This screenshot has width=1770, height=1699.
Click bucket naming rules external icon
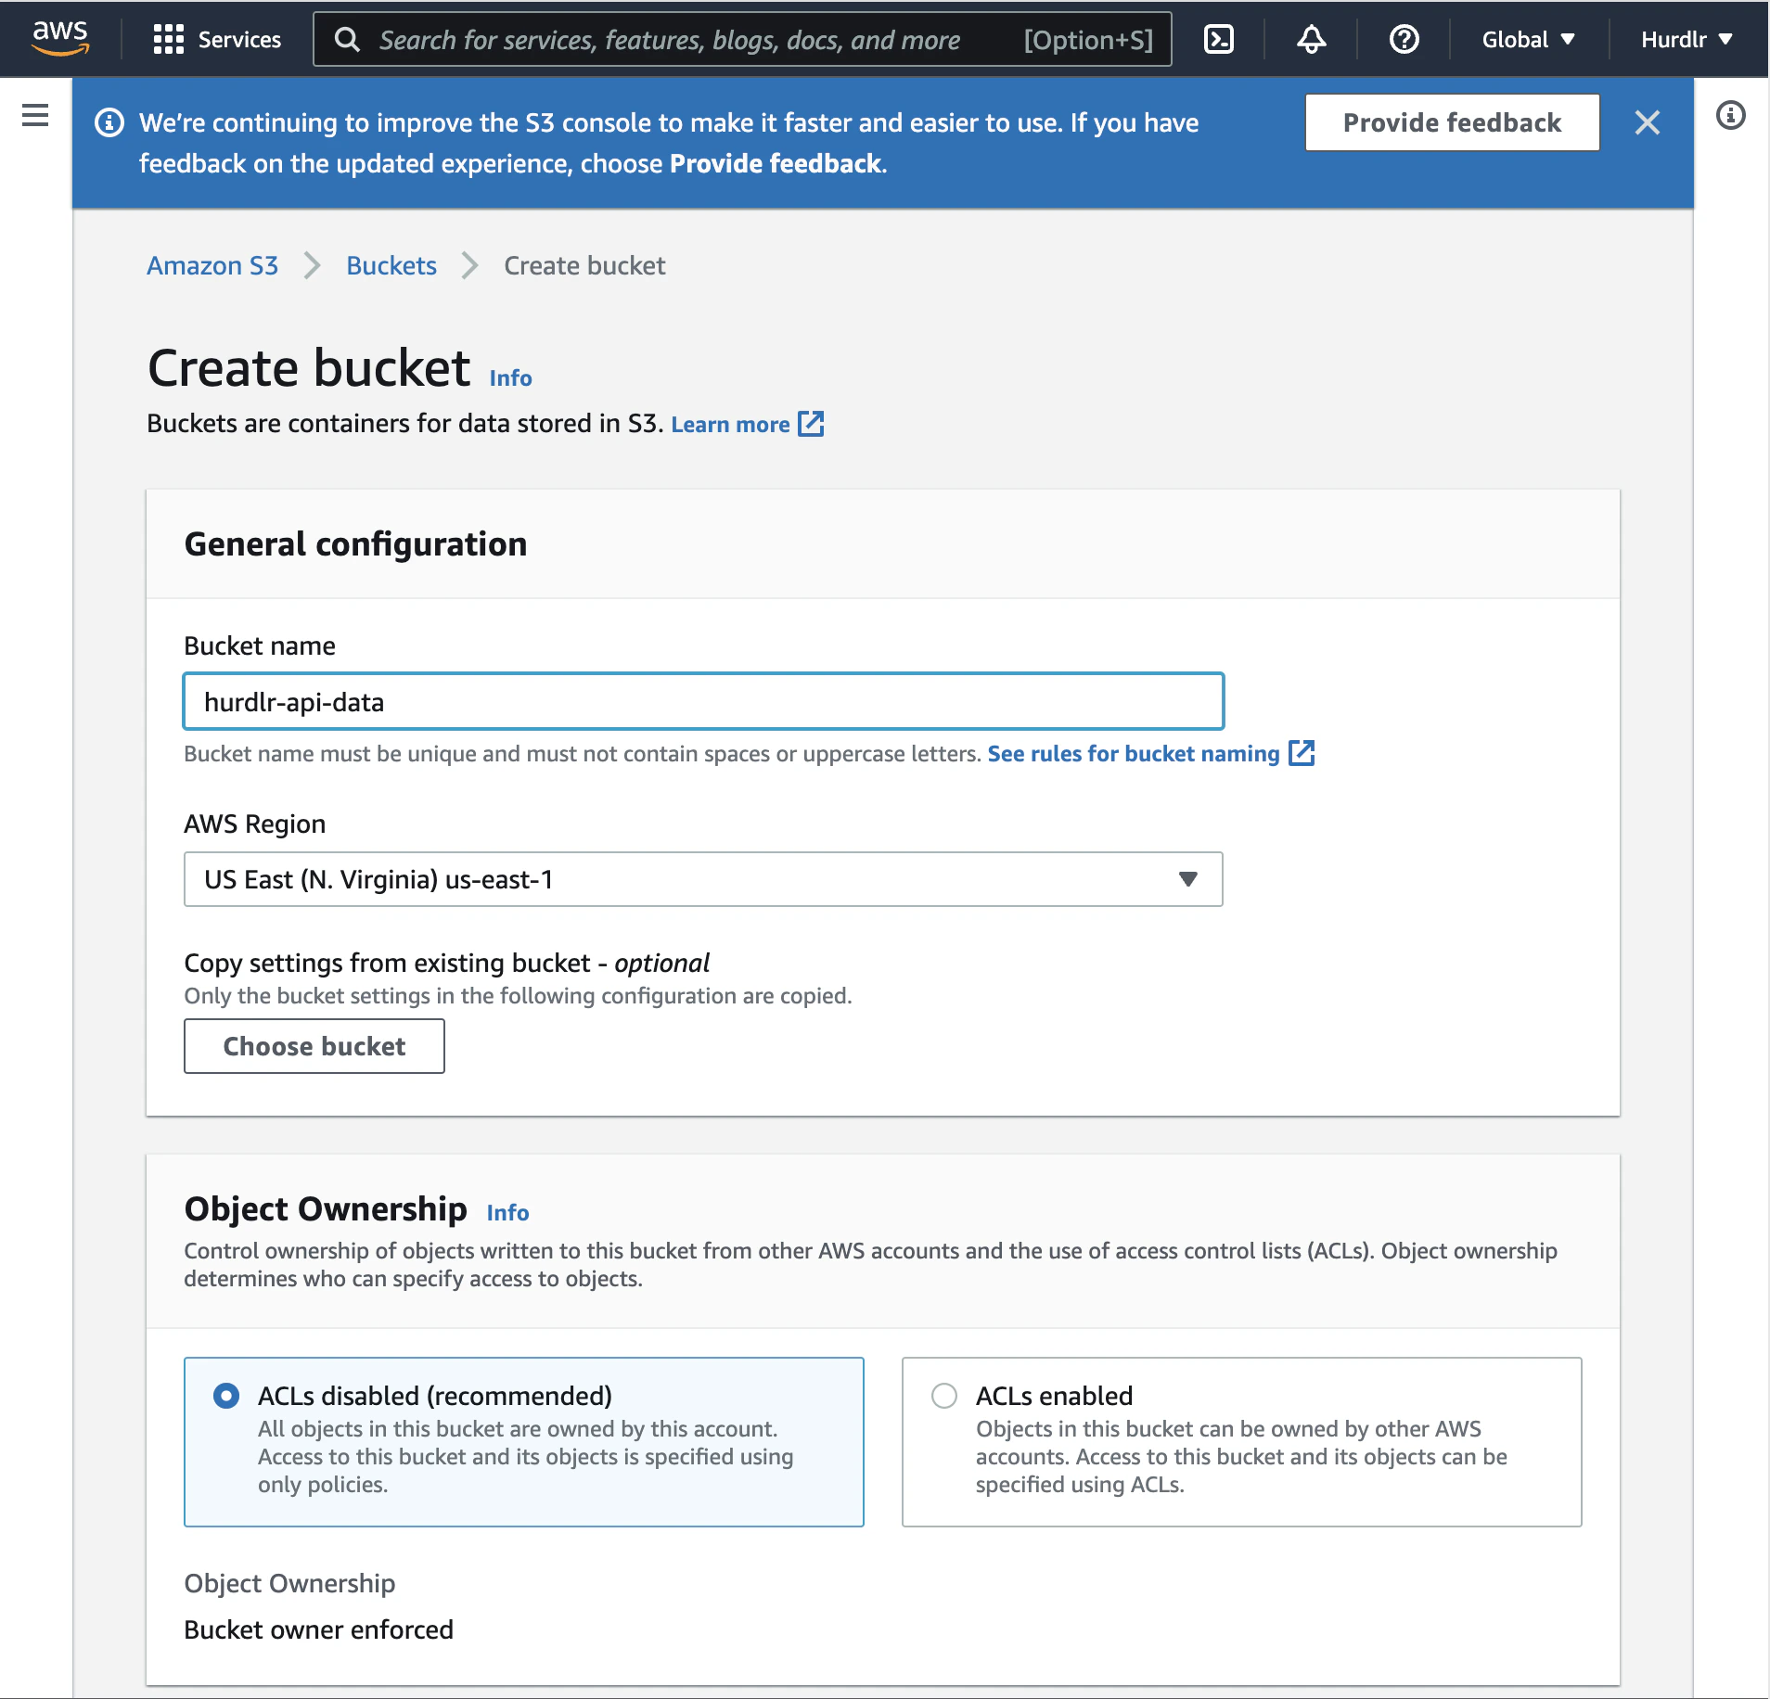[1302, 753]
